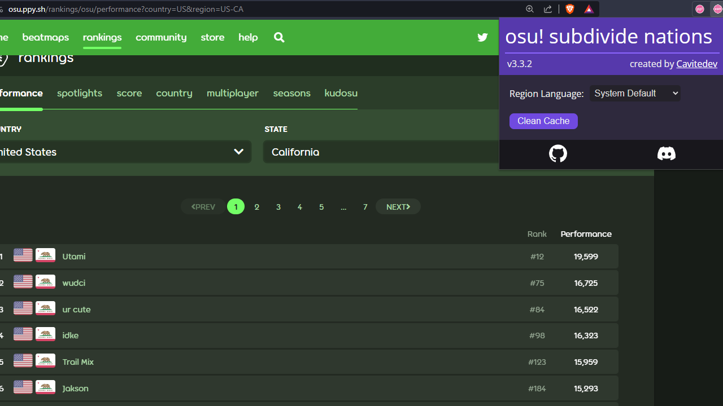Open the community nav menu

[161, 37]
